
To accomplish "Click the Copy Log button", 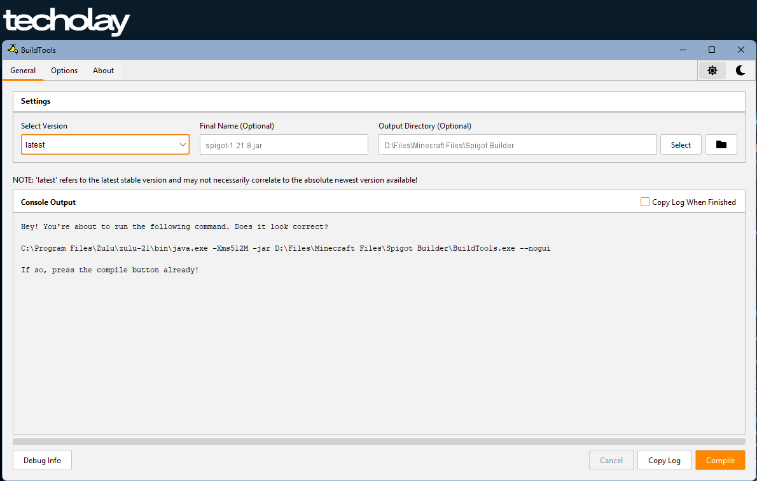I will (x=664, y=460).
